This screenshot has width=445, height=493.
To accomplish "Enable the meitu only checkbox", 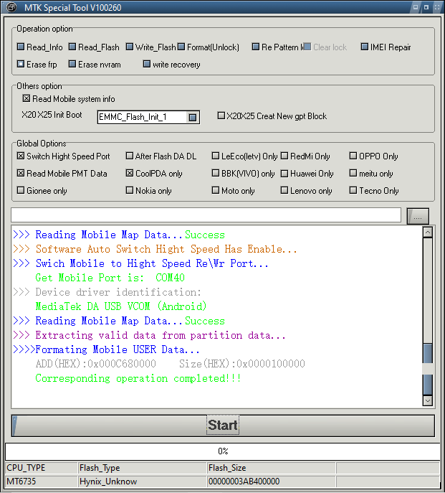I will click(x=353, y=173).
